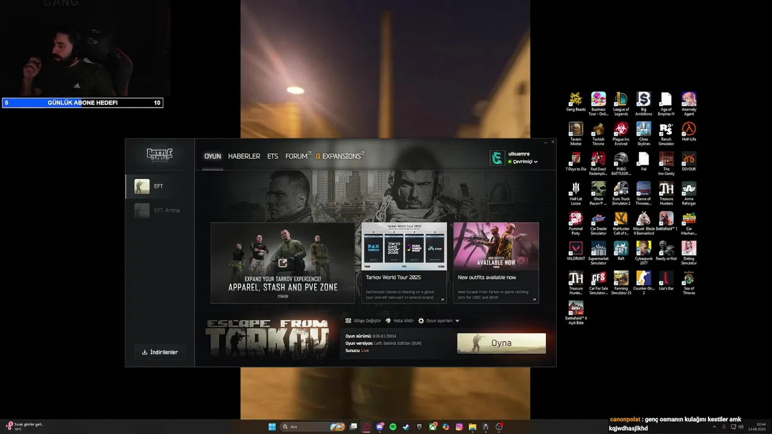Click the Battlestate Games logo
The width and height of the screenshot is (772, 434).
pyautogui.click(x=160, y=155)
